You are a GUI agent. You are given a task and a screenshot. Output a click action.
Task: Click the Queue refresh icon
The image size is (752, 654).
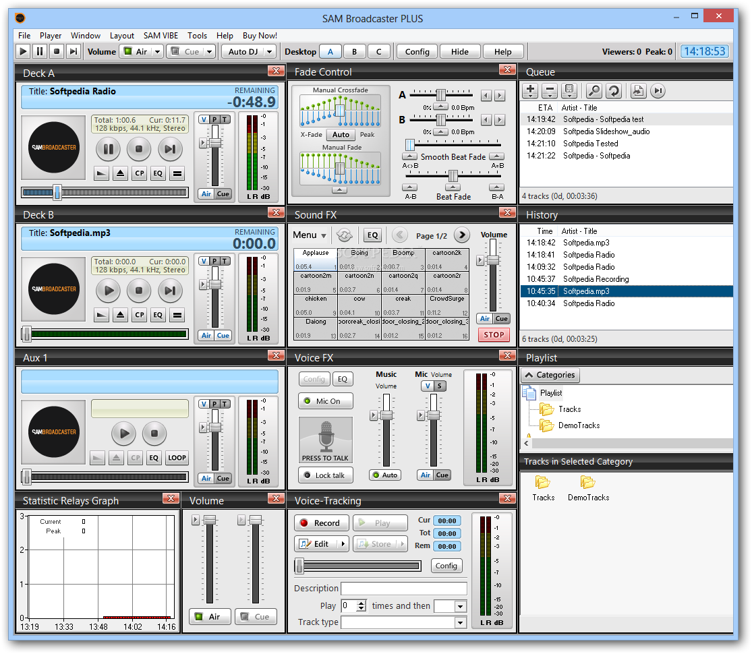pyautogui.click(x=614, y=90)
